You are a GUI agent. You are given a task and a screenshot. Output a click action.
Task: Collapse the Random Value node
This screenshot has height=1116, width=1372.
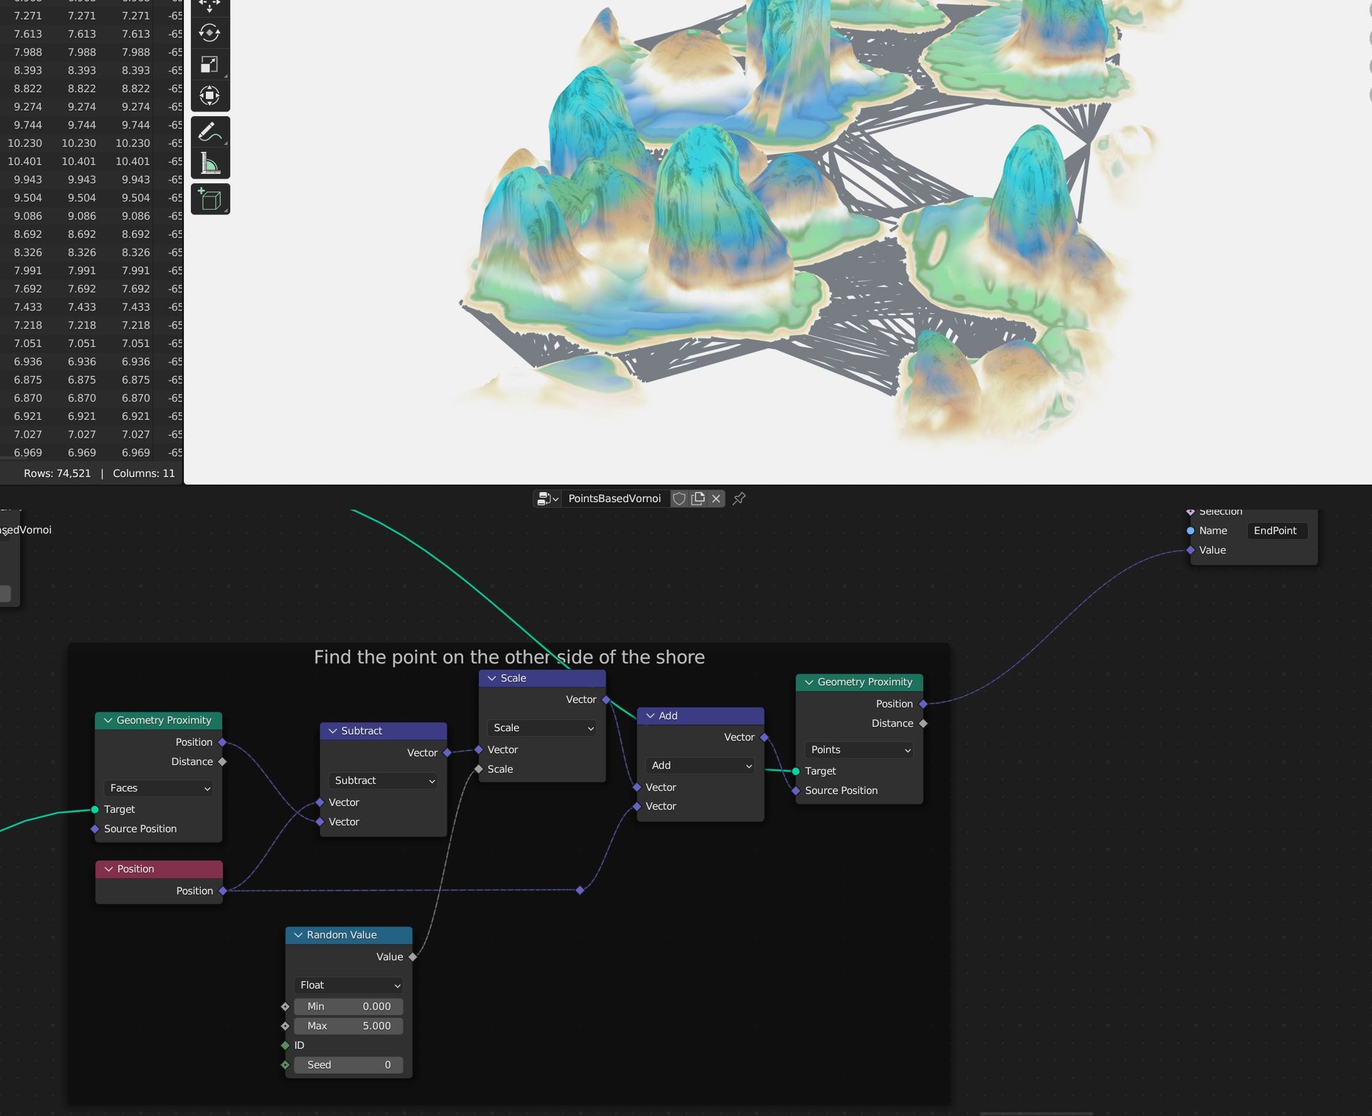click(298, 935)
